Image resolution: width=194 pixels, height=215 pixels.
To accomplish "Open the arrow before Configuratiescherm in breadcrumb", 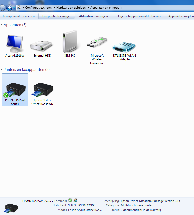I will tap(23, 8).
